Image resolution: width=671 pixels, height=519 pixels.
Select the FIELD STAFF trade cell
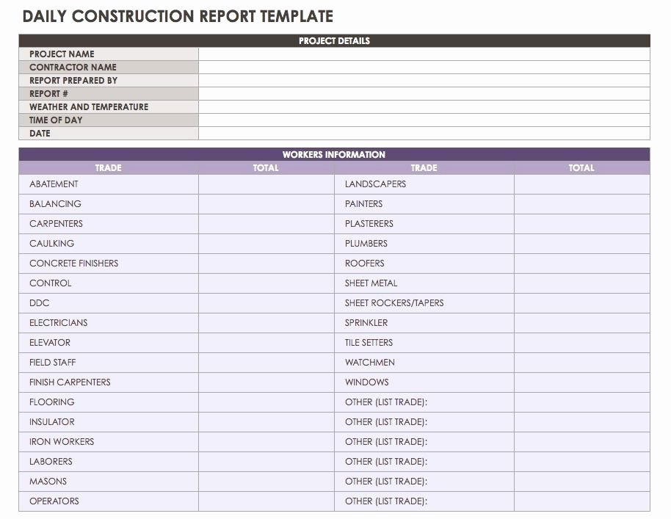109,363
